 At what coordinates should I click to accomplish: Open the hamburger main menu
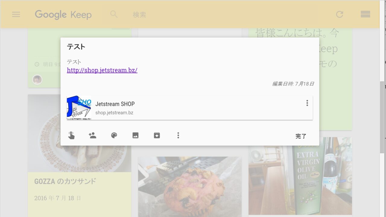(x=16, y=14)
